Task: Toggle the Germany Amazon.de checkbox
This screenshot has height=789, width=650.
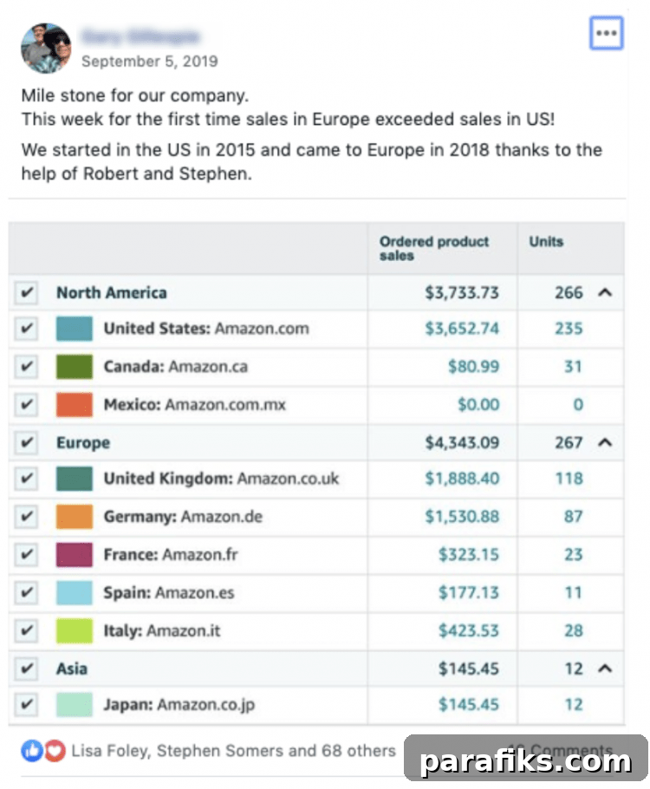Action: pyautogui.click(x=26, y=517)
